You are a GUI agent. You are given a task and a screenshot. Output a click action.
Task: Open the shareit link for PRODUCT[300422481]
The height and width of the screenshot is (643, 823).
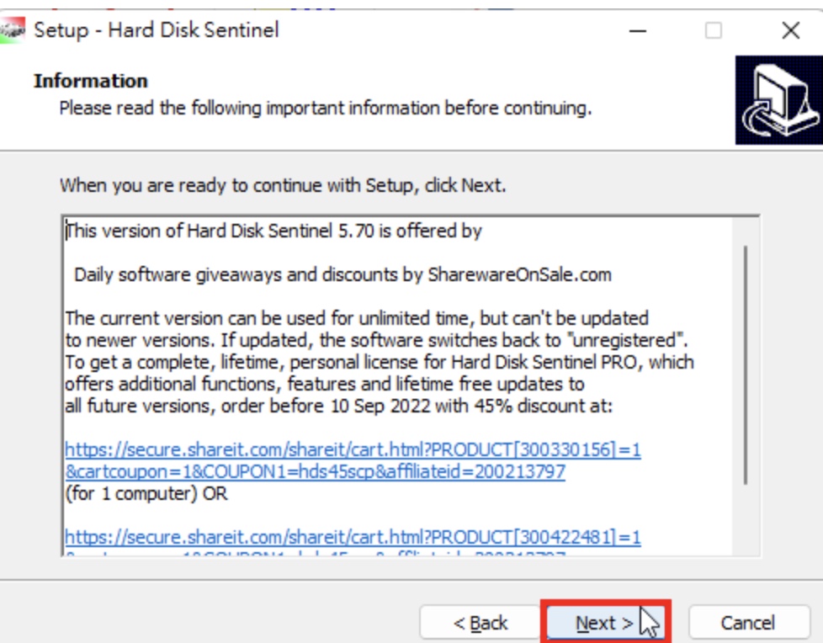353,537
